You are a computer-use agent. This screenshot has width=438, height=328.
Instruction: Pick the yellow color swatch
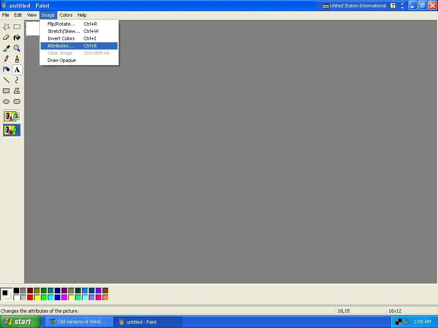37,298
